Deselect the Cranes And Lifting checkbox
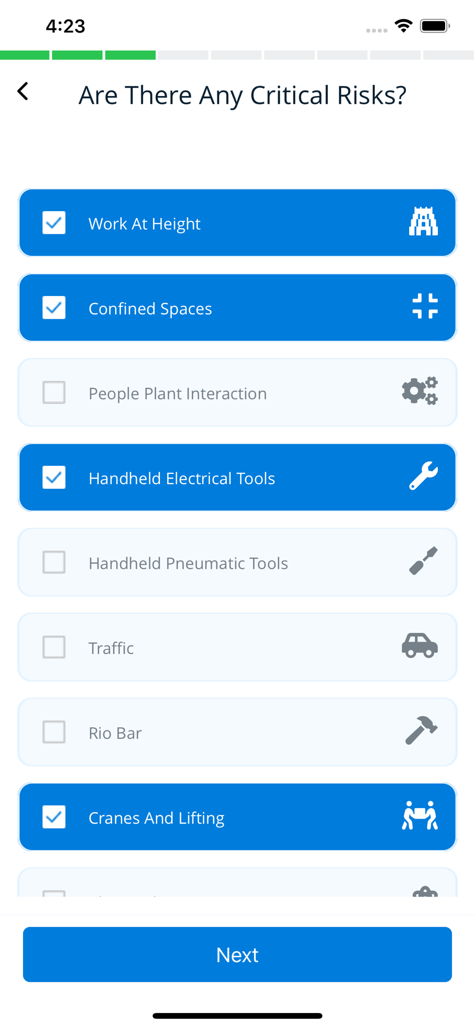Image resolution: width=475 pixels, height=1028 pixels. (54, 817)
